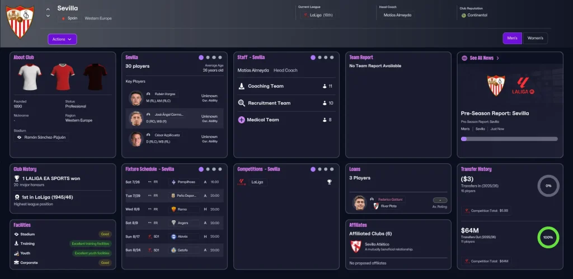Switch to Women's team
573x279 pixels.
tap(536, 38)
